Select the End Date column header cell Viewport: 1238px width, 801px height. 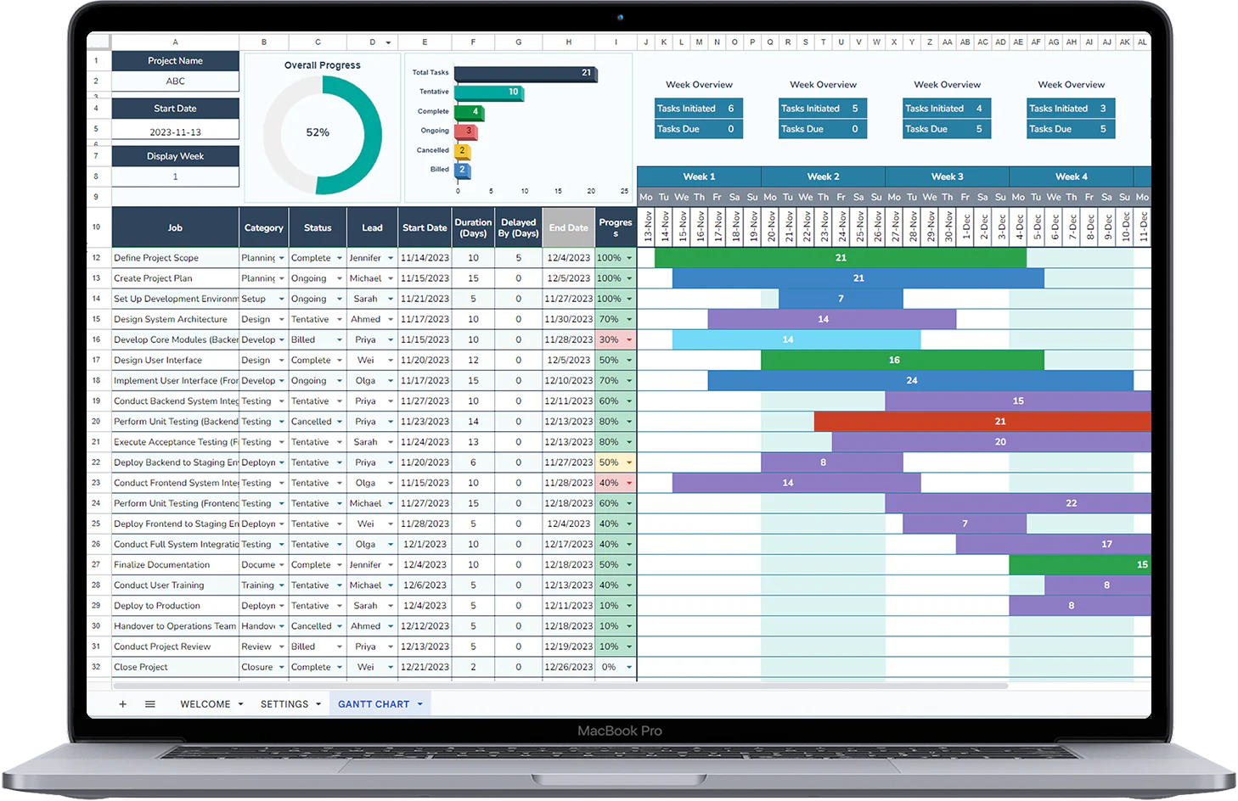(568, 227)
